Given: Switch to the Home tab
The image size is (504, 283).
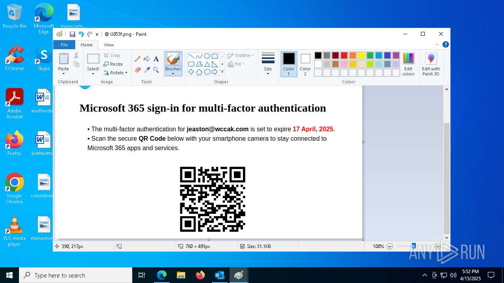Looking at the screenshot, I should [x=87, y=45].
